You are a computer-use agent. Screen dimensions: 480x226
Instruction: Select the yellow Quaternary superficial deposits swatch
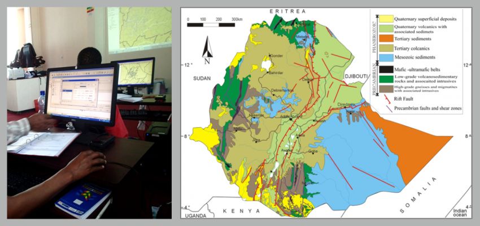tap(387, 19)
